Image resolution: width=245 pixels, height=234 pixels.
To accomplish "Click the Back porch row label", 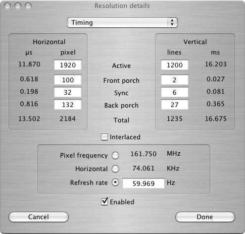I will tap(121, 106).
